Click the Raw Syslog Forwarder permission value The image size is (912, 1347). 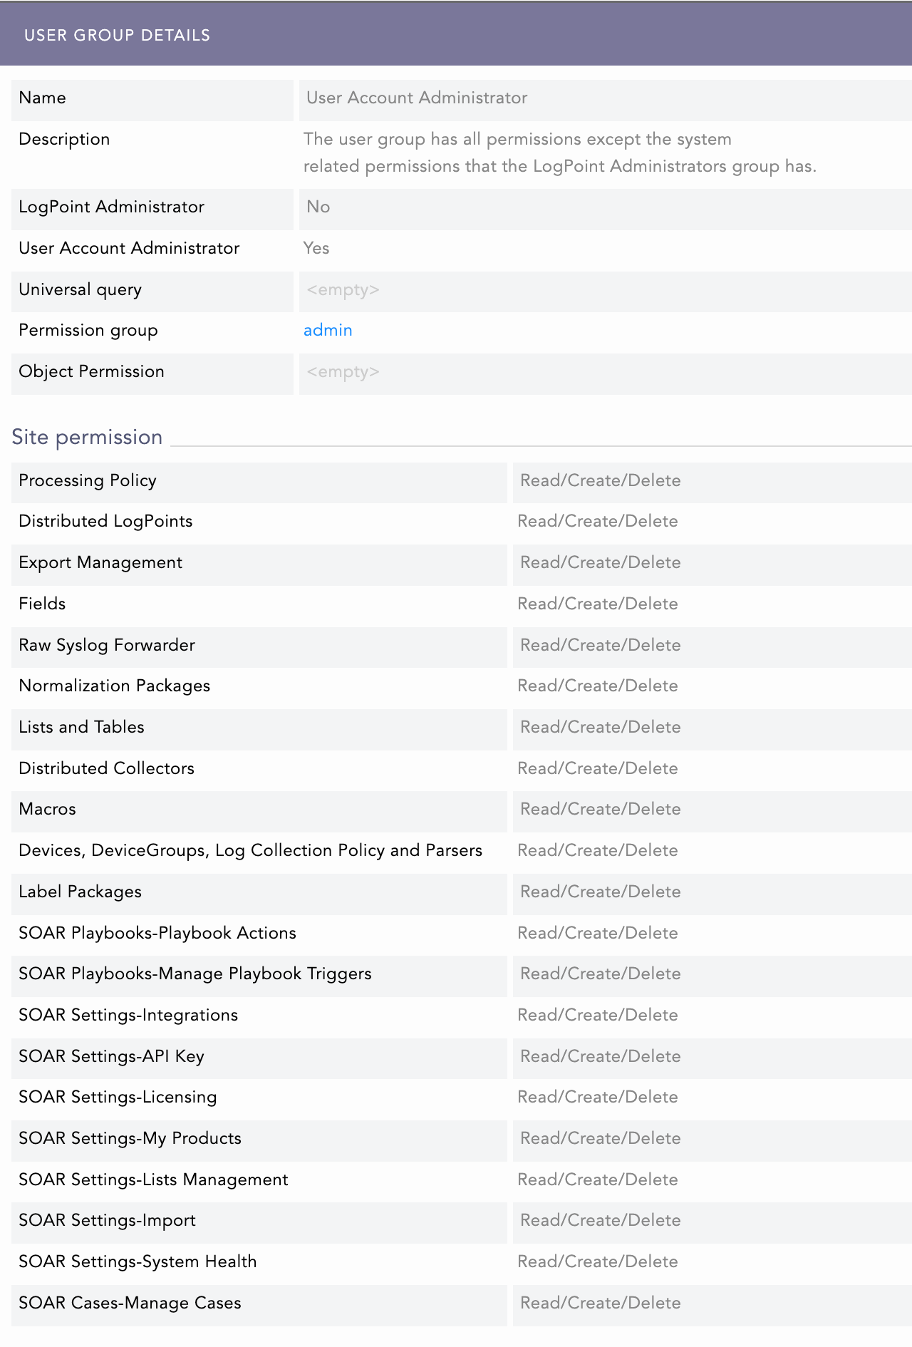600,645
